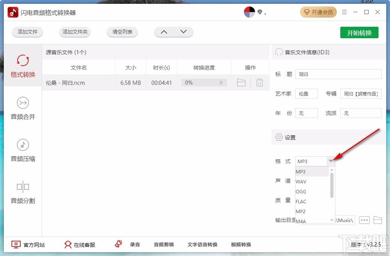Click the format list scrollbar thumb
This screenshot has height=256, width=390.
click(x=331, y=185)
